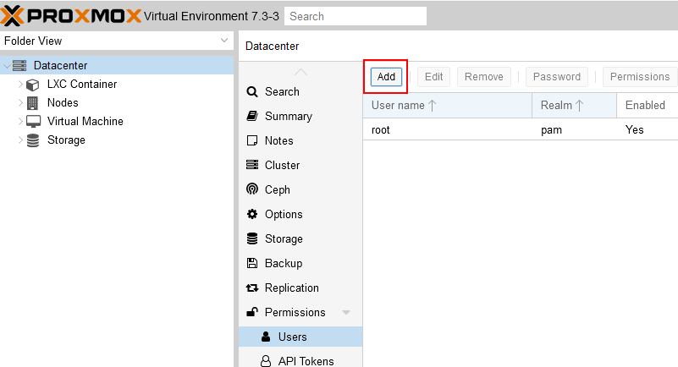The height and width of the screenshot is (367, 678).
Task: Click the Virtual Machine monitor icon
Action: coord(33,121)
